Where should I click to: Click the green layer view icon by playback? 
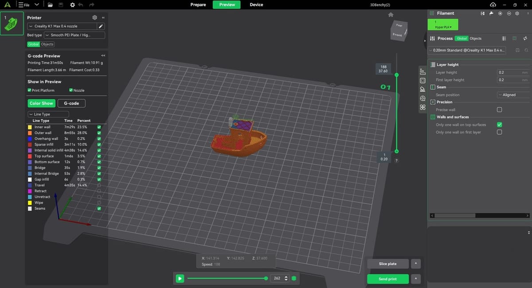coord(294,278)
